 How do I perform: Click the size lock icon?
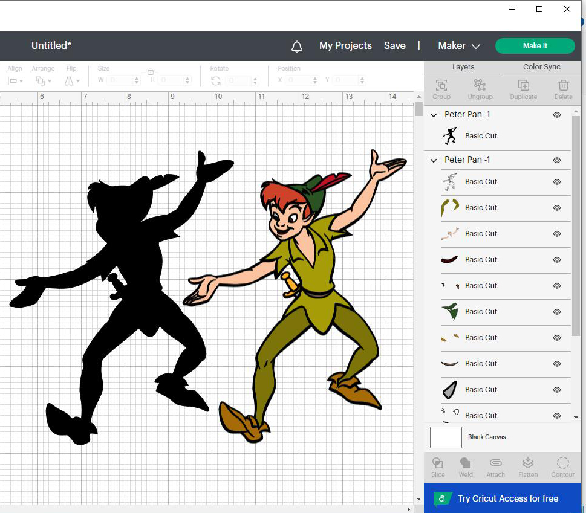tap(150, 71)
